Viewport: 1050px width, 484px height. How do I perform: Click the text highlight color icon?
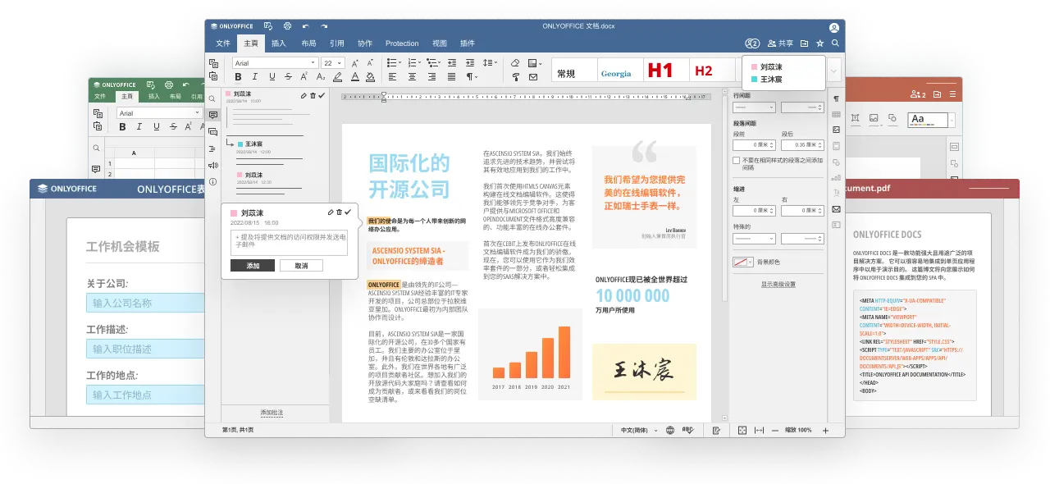(x=337, y=77)
